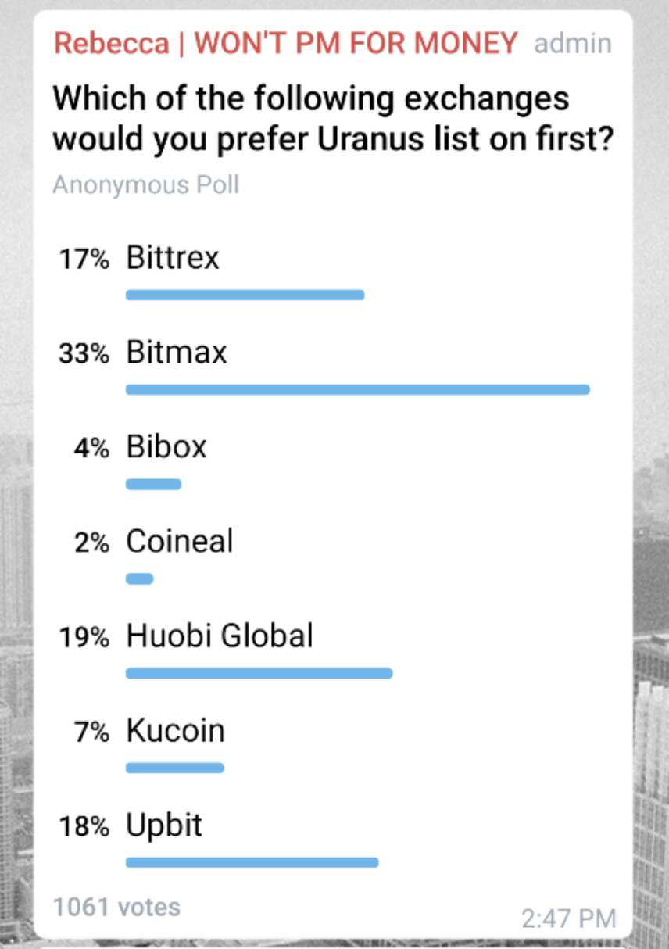
Task: Click the Bibox 4% result bar
Action: [x=153, y=484]
